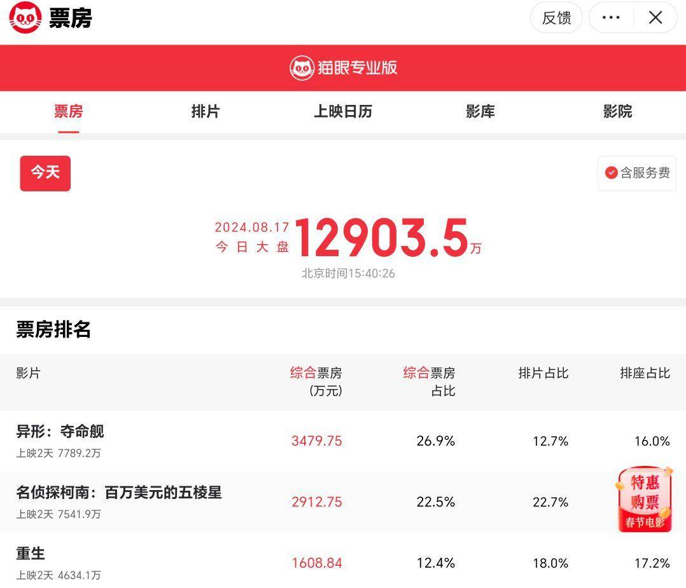Click the 26.9% box office share
The height and width of the screenshot is (588, 686).
[x=436, y=441]
